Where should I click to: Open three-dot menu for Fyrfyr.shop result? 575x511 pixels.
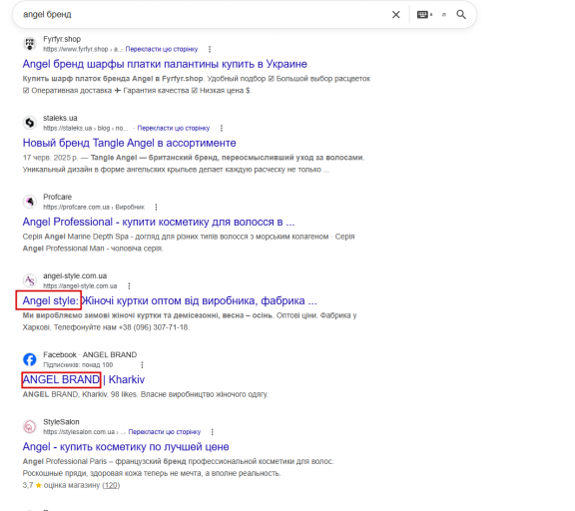[x=210, y=49]
